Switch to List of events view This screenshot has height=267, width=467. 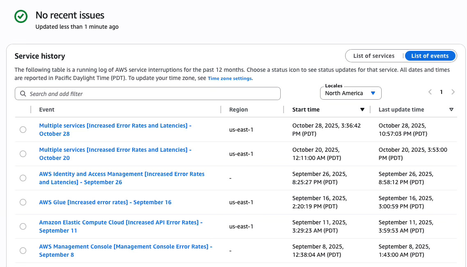point(430,56)
